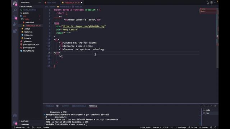Click the git branch a64ce25c status item
Viewport: 230px width, 129px height.
pos(19,128)
